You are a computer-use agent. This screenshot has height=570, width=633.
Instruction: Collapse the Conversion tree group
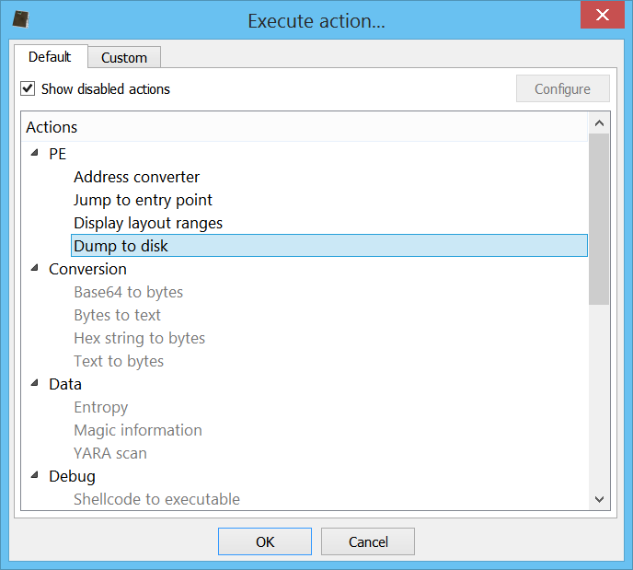pos(35,268)
